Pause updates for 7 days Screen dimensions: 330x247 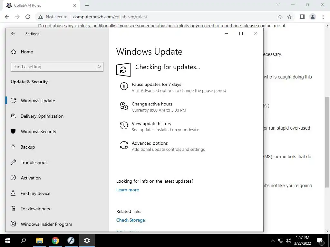click(x=156, y=85)
